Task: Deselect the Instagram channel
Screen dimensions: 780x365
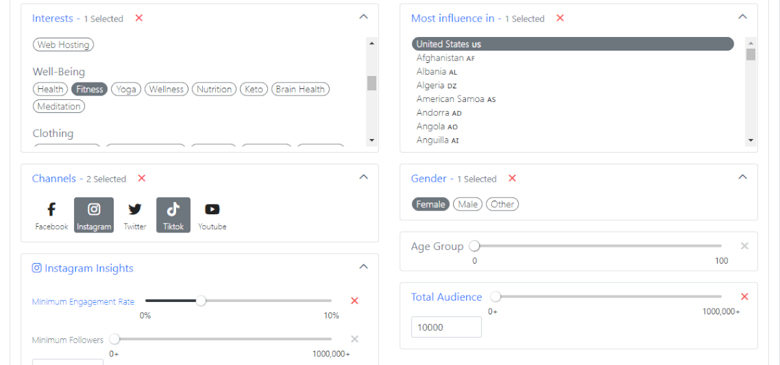Action: tap(94, 216)
